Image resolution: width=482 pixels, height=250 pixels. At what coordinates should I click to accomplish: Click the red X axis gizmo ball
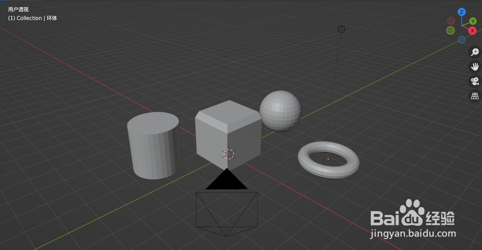coord(472,31)
